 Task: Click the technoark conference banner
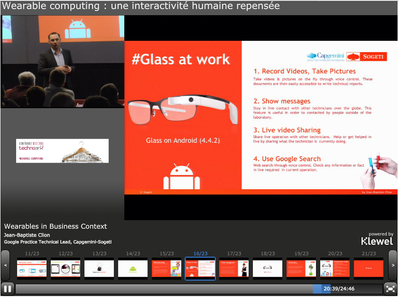pyautogui.click(x=62, y=151)
